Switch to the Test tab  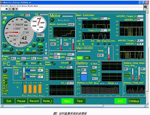pos(80,101)
